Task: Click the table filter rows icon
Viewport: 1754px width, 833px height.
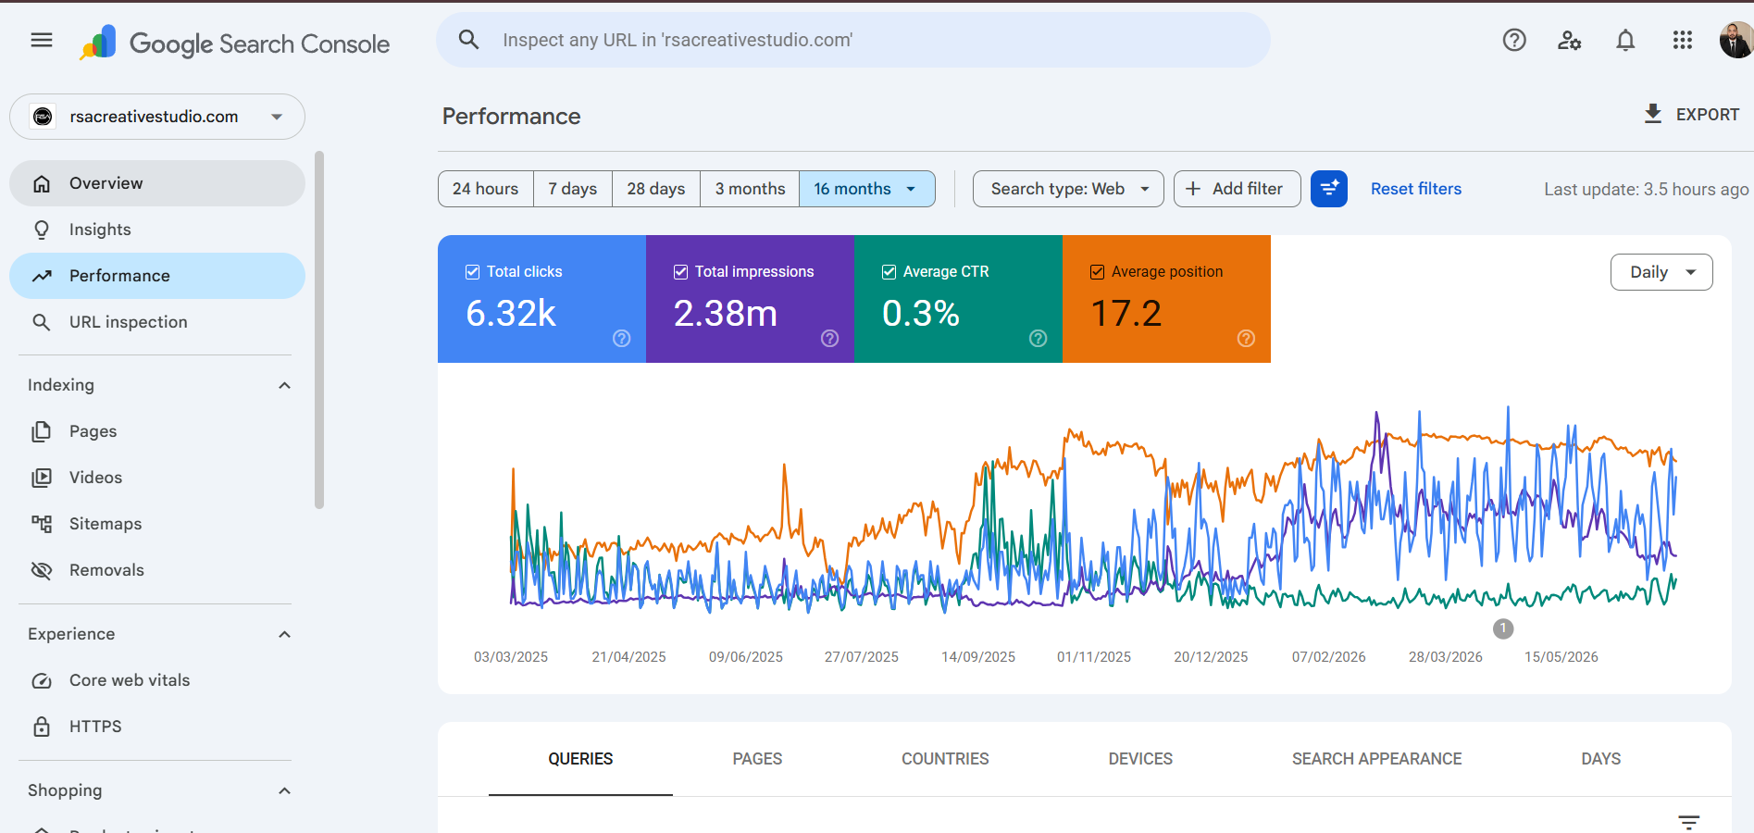Action: pos(1689,822)
